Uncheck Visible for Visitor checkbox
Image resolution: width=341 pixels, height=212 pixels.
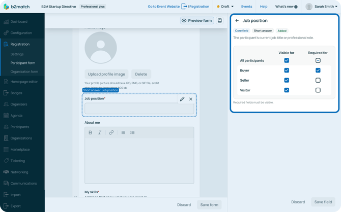click(287, 90)
